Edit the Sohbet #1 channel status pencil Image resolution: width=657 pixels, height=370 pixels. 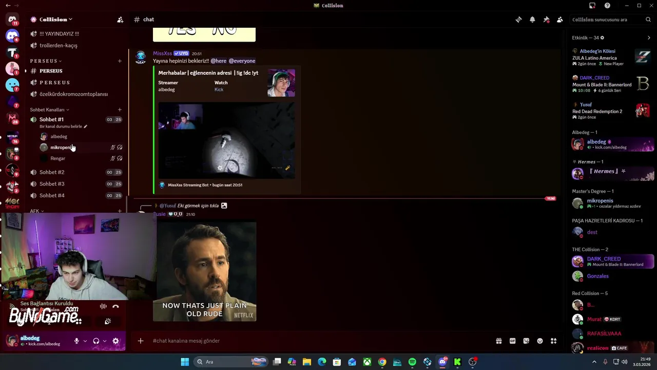point(86,126)
